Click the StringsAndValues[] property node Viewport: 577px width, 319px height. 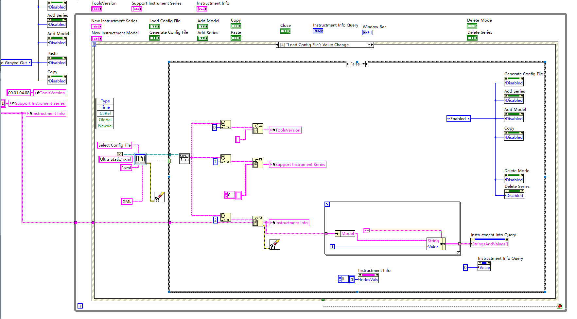coord(490,244)
